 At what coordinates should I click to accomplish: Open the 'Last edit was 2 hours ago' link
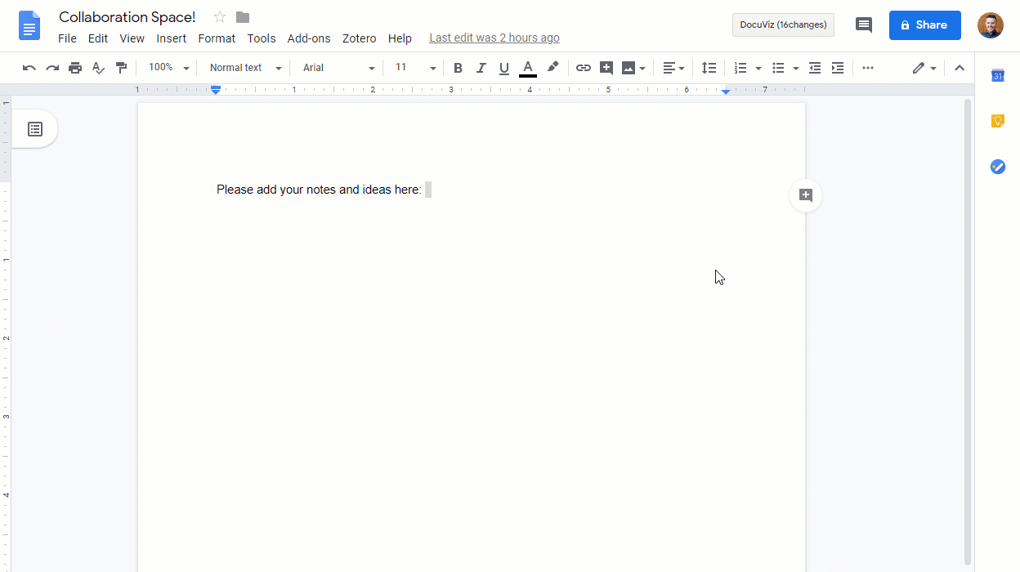494,38
